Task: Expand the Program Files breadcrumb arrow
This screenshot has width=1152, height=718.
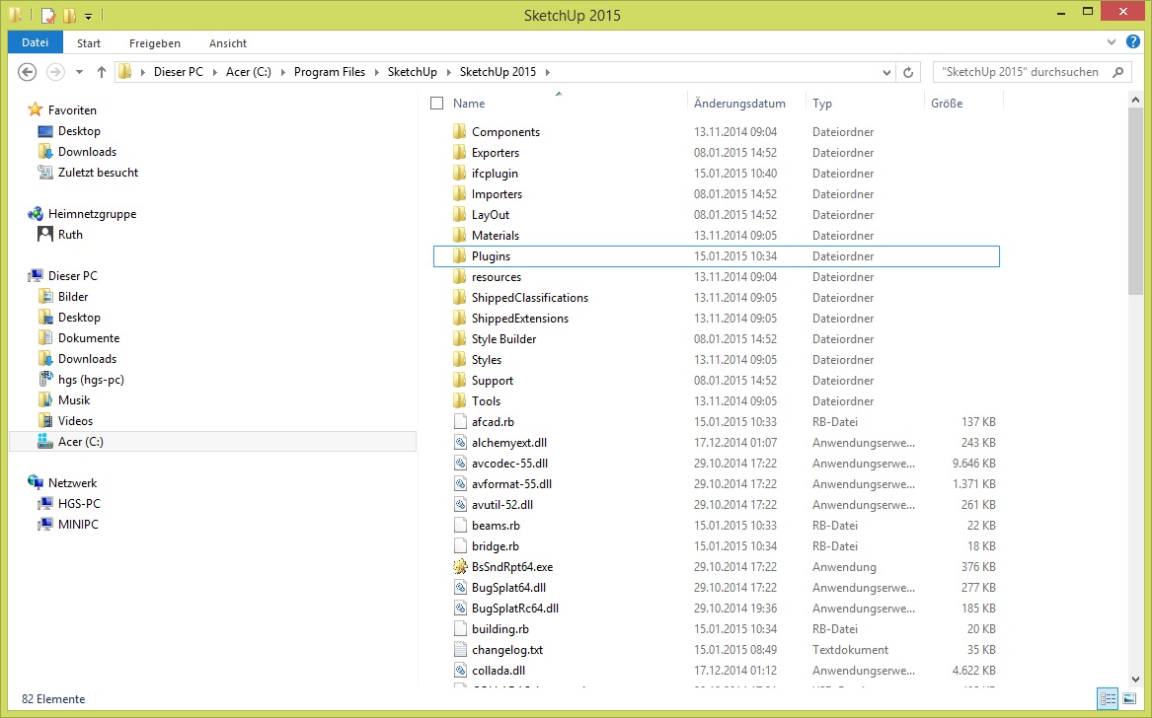Action: (377, 72)
